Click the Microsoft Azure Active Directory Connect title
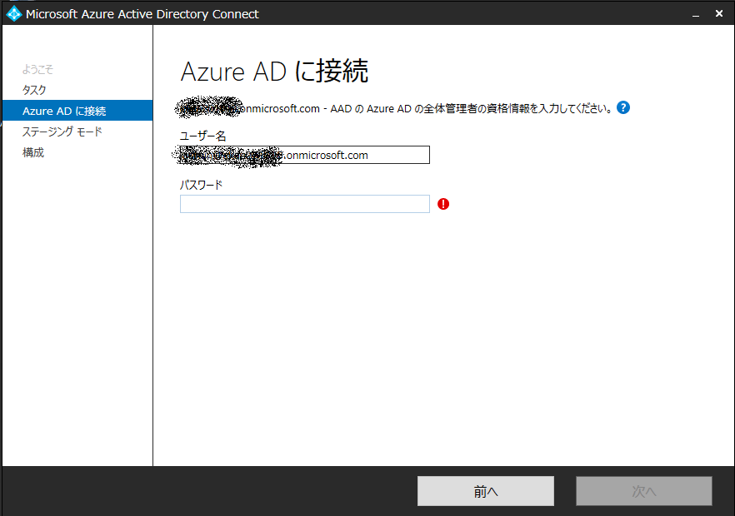The height and width of the screenshot is (516, 735). 142,14
